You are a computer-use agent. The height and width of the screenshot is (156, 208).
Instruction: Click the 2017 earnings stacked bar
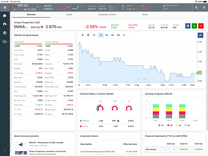(156, 111)
